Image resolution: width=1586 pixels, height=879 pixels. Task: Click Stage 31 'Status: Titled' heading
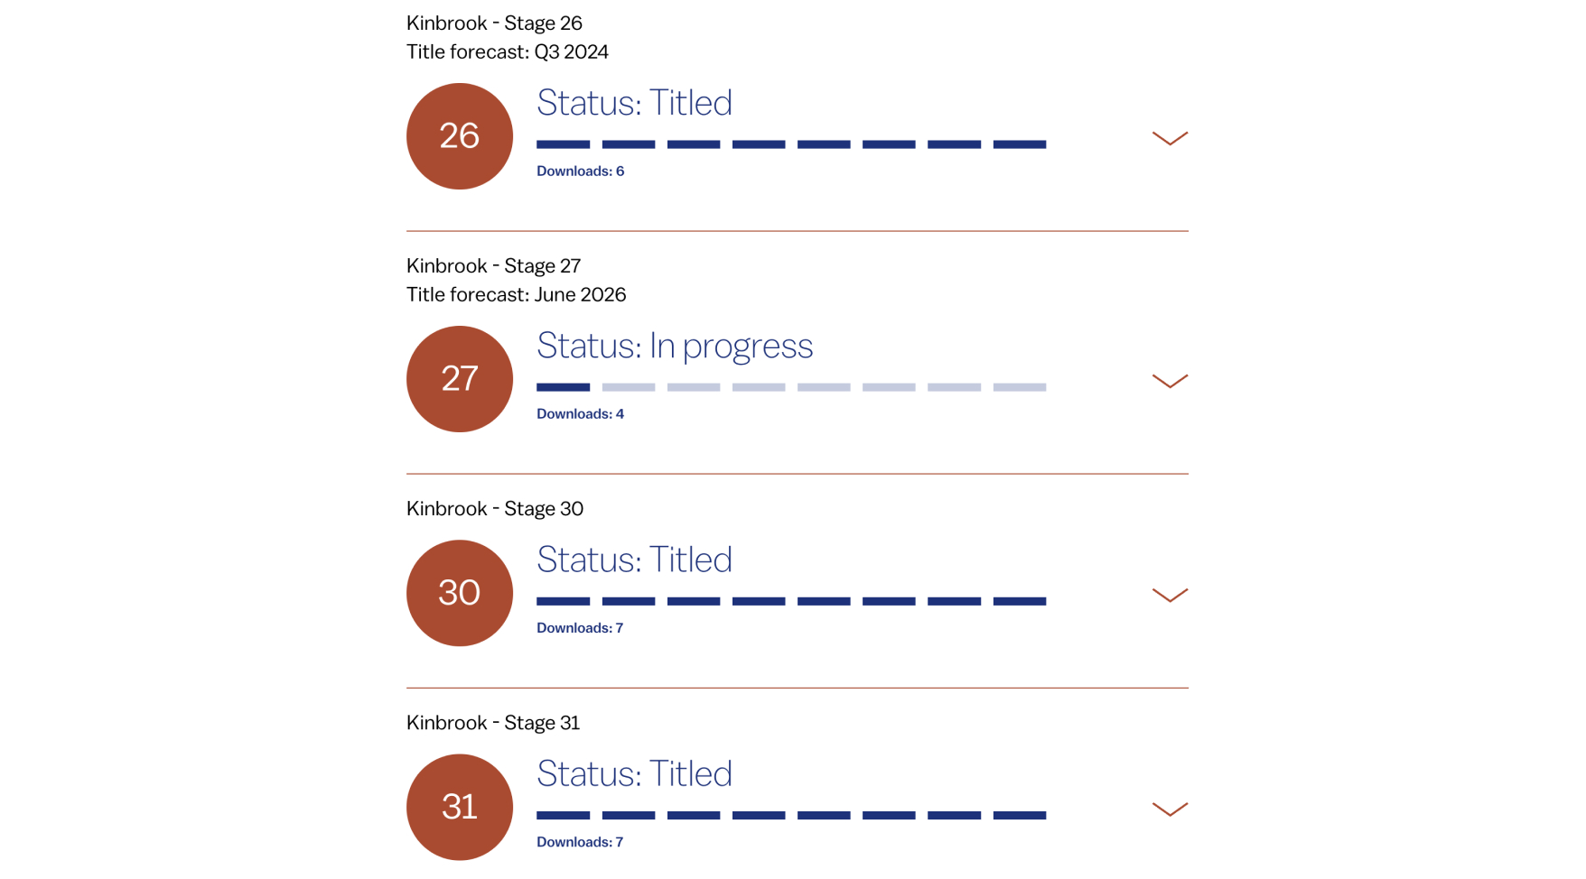coord(634,773)
